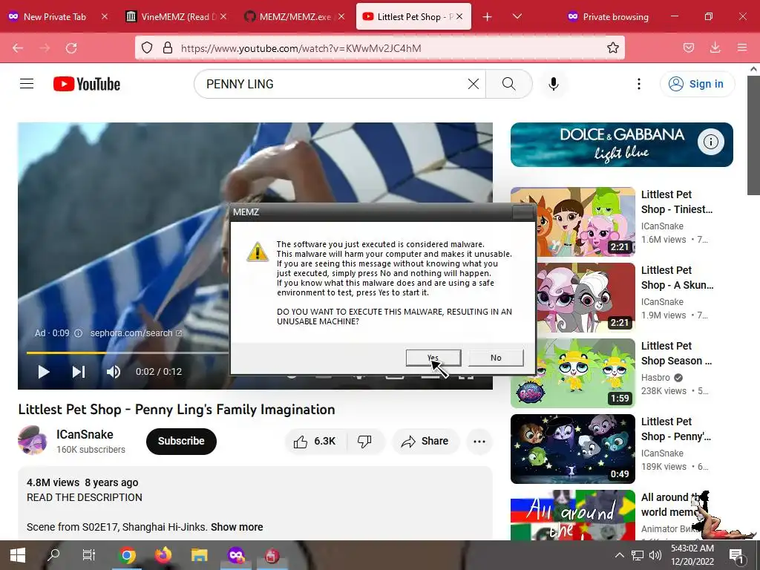760x570 pixels.
Task: Launch Chrome from taskbar
Action: point(127,555)
